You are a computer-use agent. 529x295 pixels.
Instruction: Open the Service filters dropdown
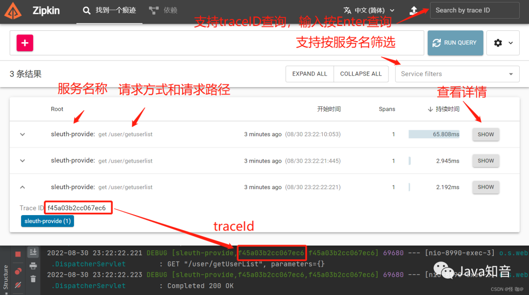click(457, 74)
